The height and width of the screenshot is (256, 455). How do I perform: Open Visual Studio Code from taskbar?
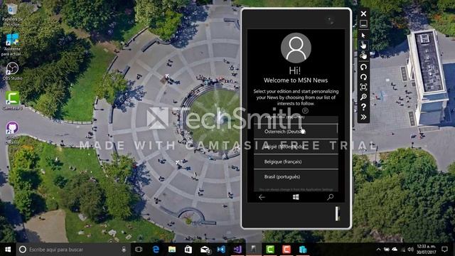coord(221,250)
